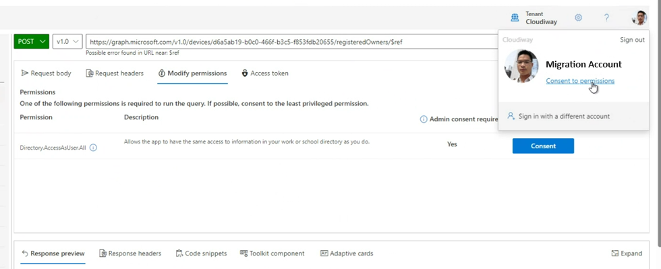Click the profile avatar in the header

click(639, 18)
